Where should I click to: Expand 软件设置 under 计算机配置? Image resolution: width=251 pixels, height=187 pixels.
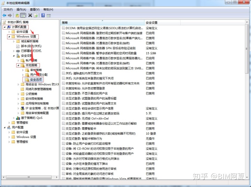coord(9,32)
